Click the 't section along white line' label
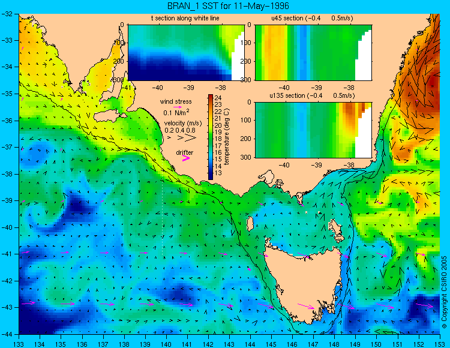The image size is (450, 348). pos(185,19)
